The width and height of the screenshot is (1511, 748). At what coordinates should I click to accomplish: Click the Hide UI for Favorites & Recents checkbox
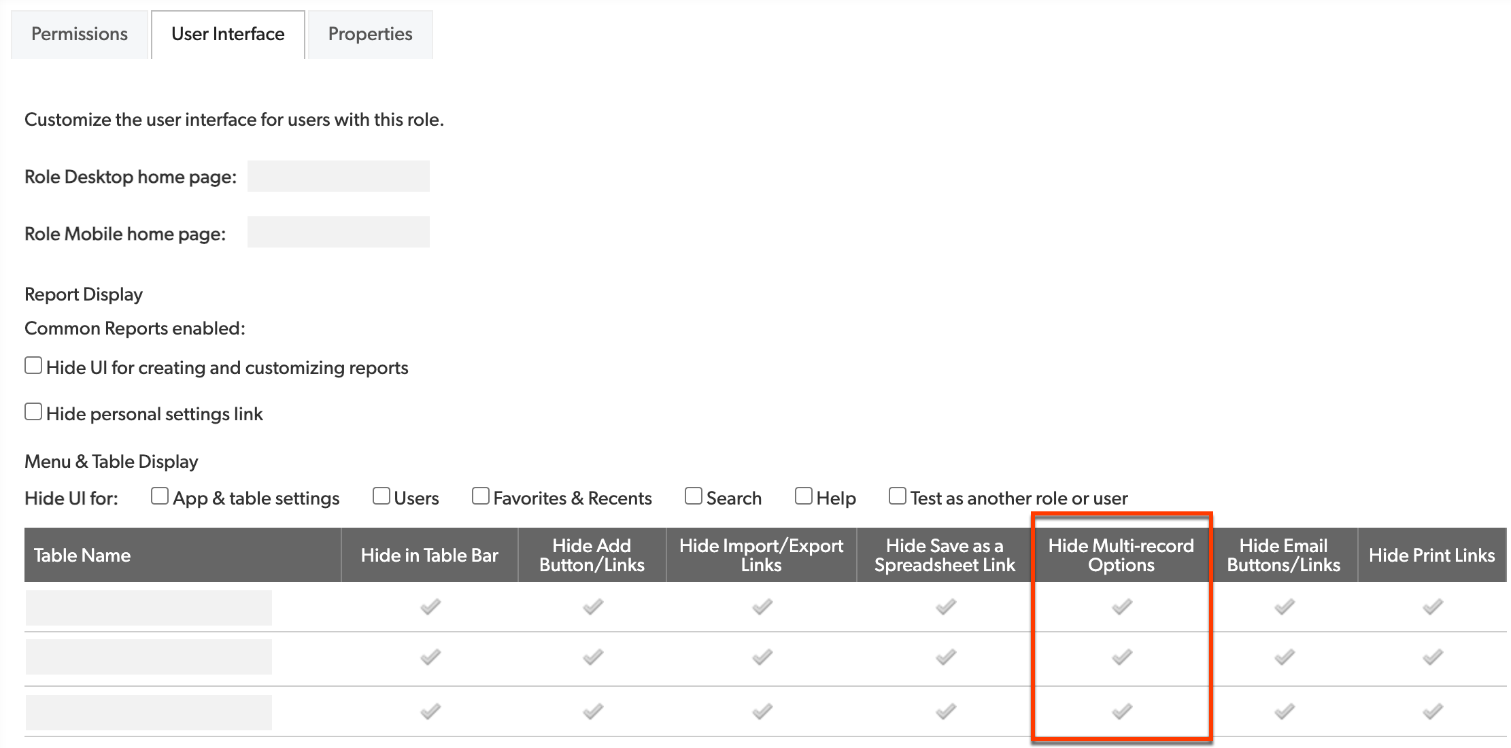point(479,497)
